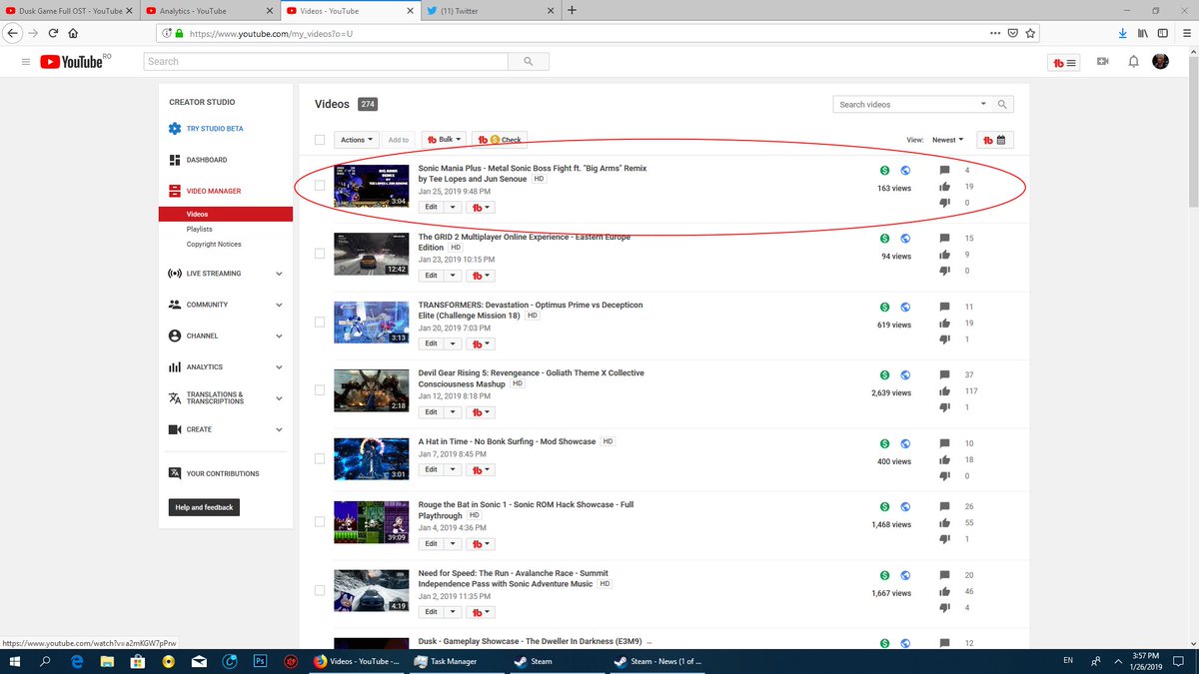The width and height of the screenshot is (1199, 674).
Task: Click monetization icon for TRANSFORMERS: Devastation video
Action: pos(884,307)
